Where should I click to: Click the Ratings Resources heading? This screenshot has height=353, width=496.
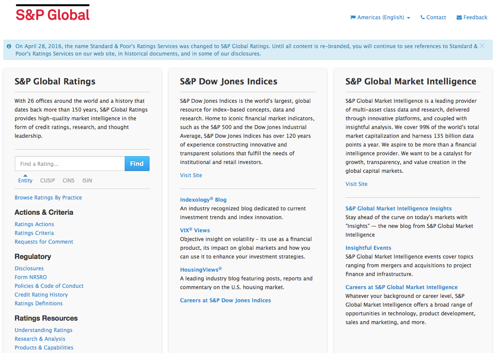(x=46, y=318)
